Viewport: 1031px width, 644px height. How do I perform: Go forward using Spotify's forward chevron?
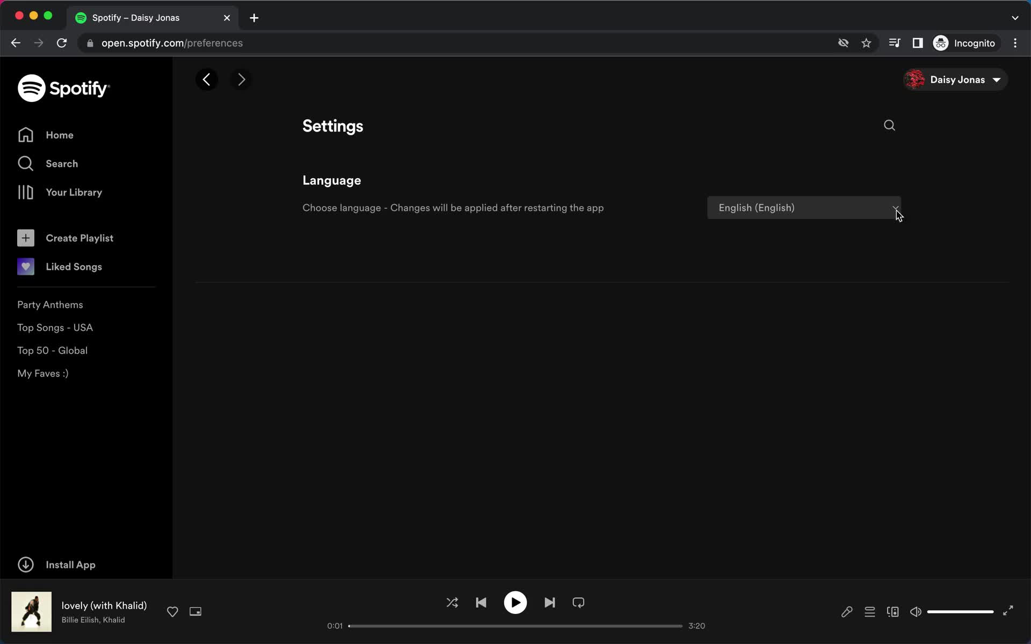click(x=241, y=80)
